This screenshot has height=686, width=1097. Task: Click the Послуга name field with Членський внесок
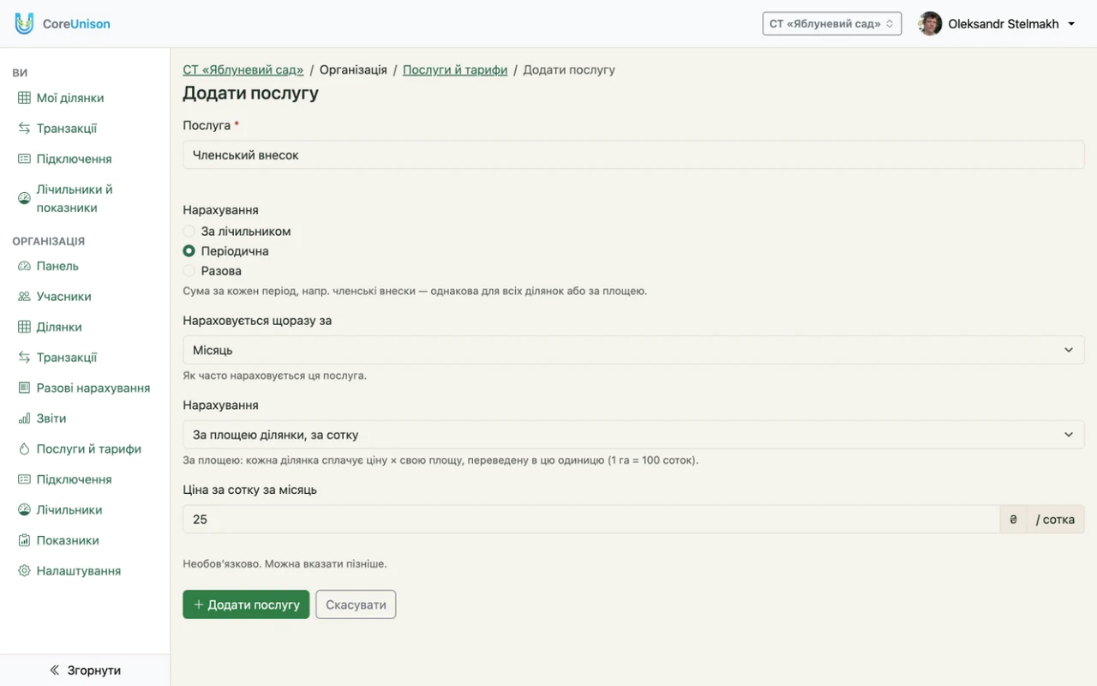(633, 155)
